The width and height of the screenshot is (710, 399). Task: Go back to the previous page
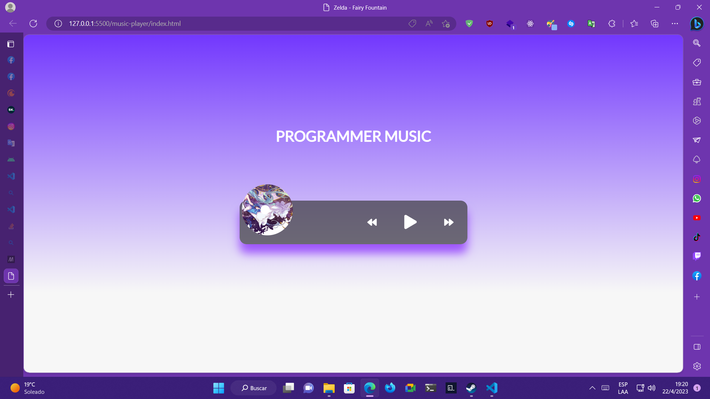point(13,24)
